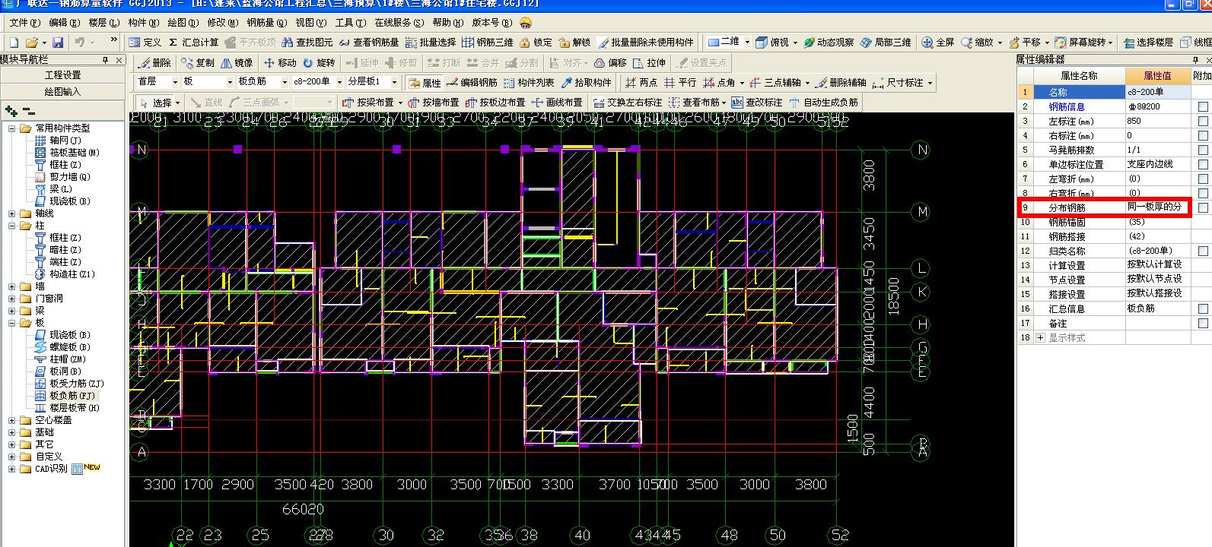Click the New file icon

click(13, 43)
